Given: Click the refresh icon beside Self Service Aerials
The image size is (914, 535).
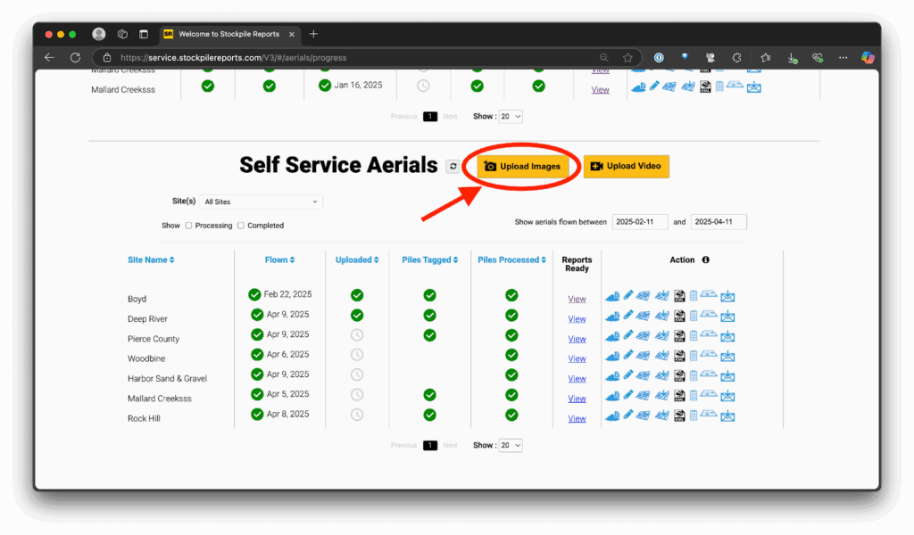Looking at the screenshot, I should point(453,167).
